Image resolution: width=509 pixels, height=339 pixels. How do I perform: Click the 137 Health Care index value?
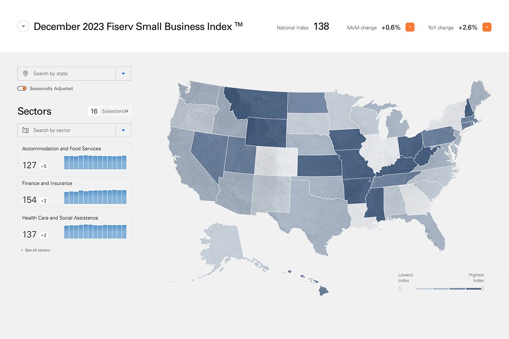[29, 234]
